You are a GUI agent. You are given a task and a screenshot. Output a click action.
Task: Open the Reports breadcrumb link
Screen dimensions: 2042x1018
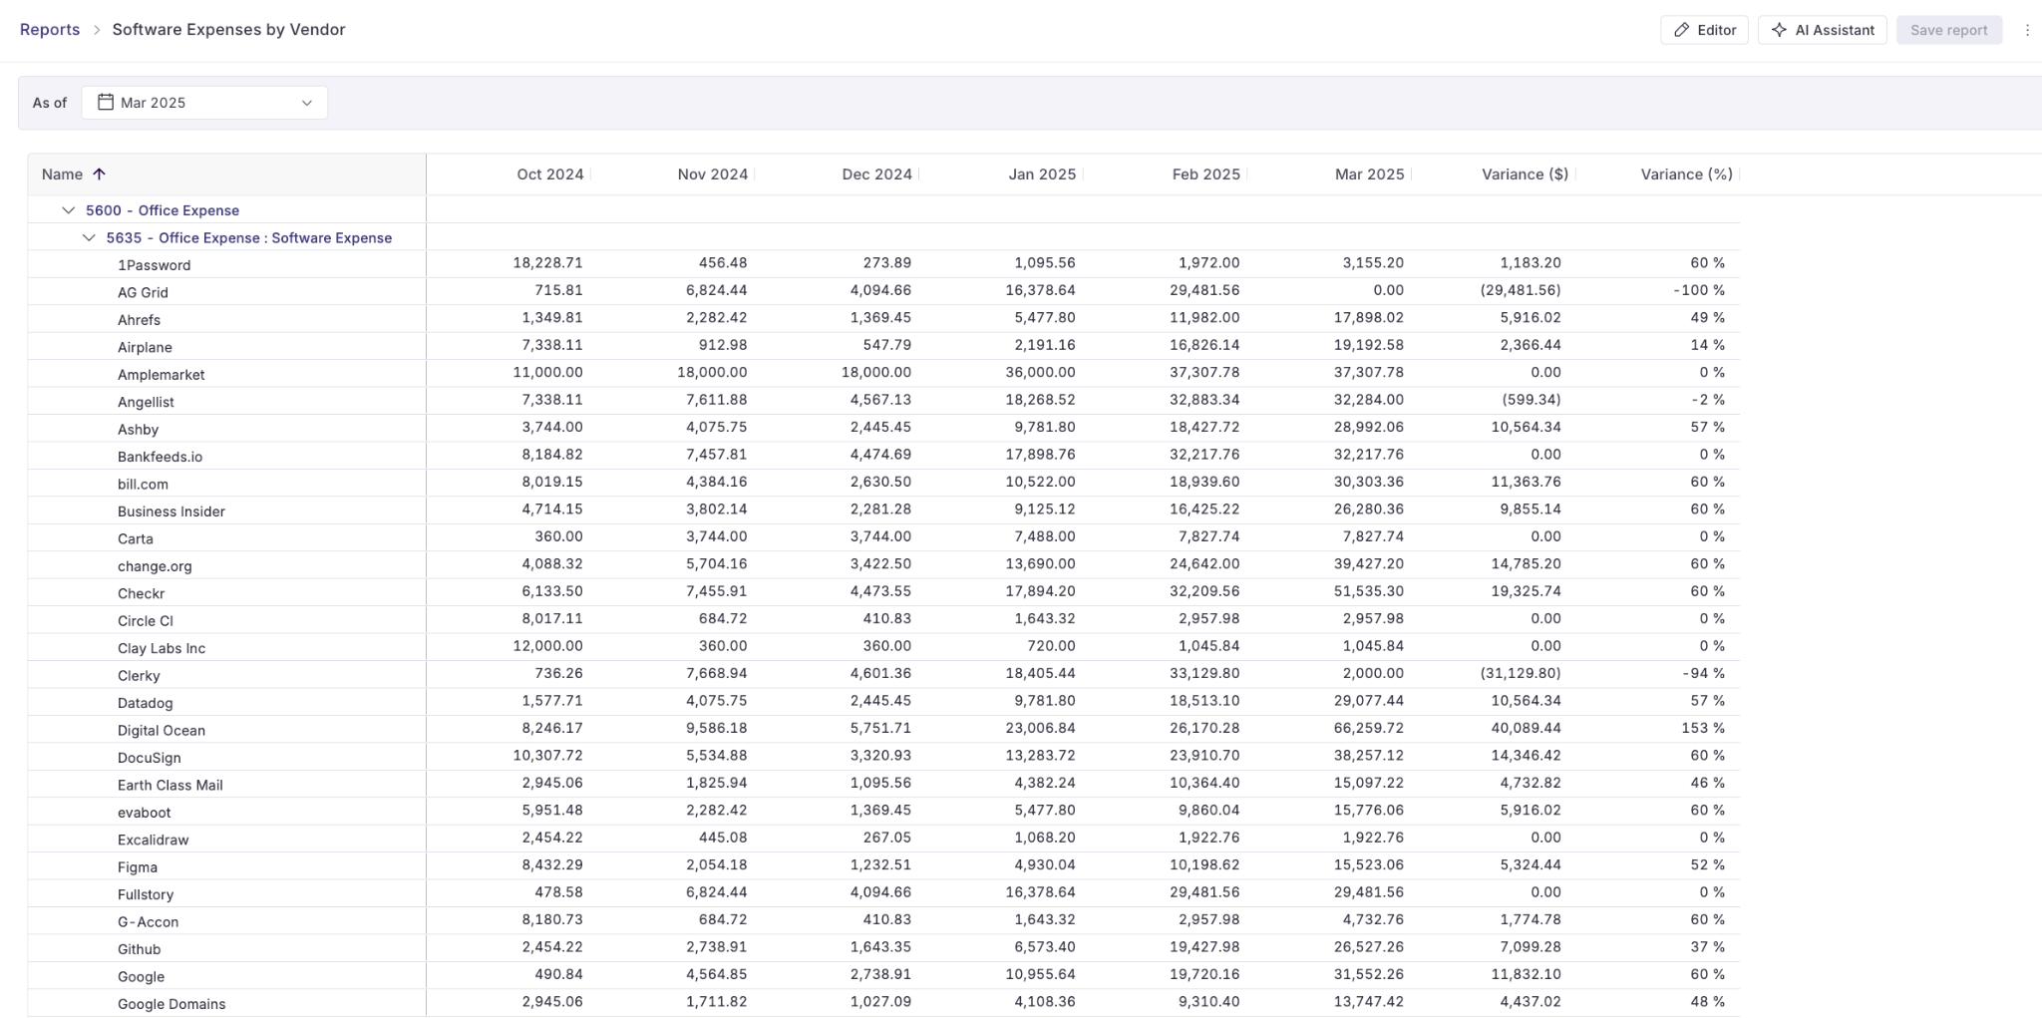tap(50, 30)
